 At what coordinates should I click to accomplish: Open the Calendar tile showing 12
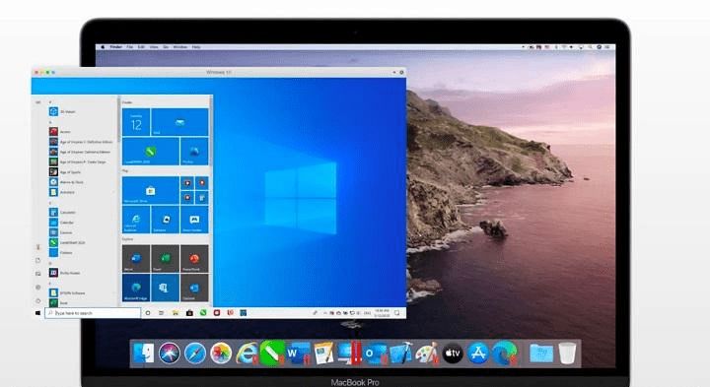[136, 122]
